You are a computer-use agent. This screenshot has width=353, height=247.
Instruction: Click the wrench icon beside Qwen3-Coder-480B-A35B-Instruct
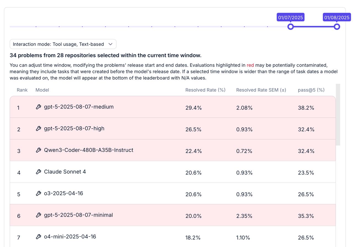pos(39,150)
